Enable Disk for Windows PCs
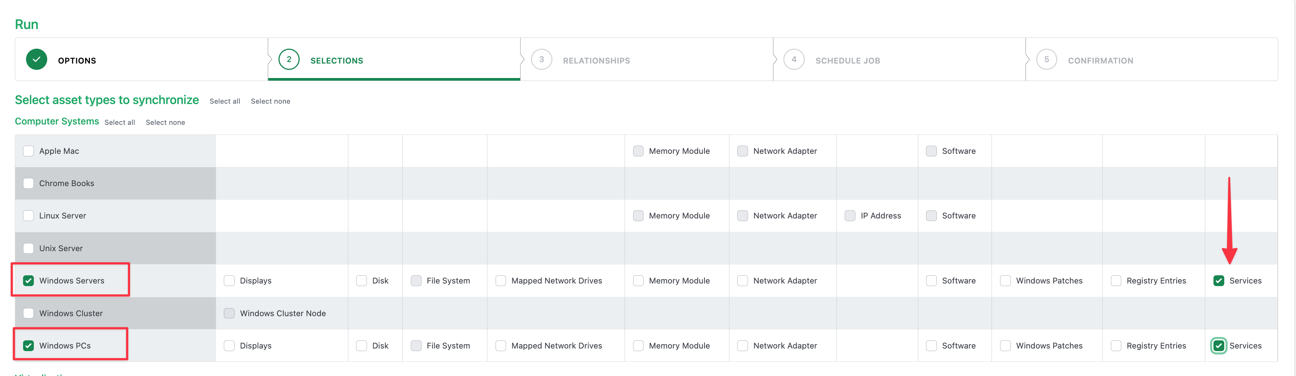 coord(362,345)
